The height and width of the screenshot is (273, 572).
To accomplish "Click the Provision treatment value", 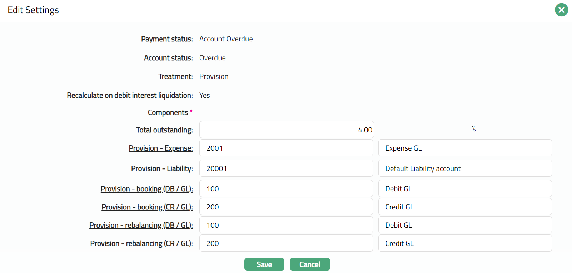I will [x=214, y=76].
